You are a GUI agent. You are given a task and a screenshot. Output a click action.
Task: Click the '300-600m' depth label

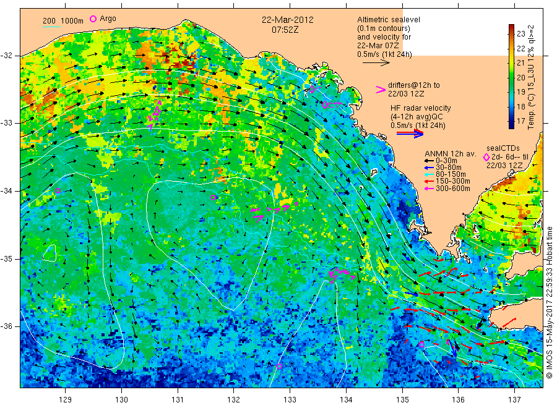(x=453, y=189)
